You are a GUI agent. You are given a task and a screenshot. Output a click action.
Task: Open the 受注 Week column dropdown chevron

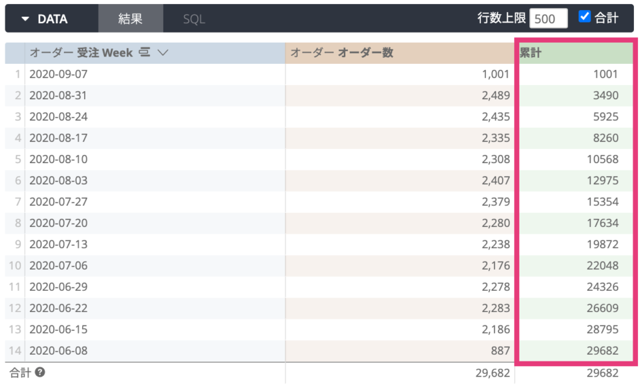163,53
